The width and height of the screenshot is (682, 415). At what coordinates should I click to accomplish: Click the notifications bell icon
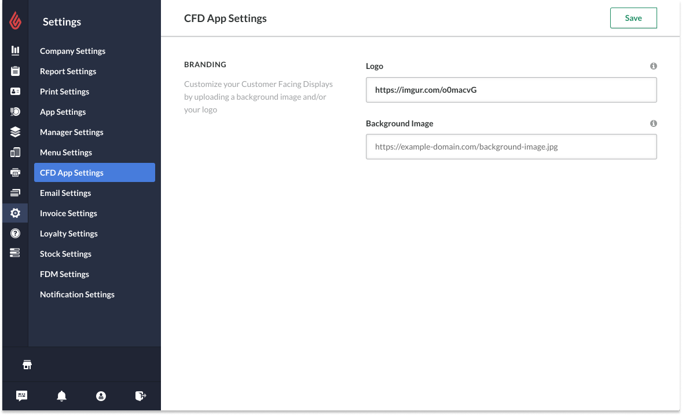coord(61,396)
